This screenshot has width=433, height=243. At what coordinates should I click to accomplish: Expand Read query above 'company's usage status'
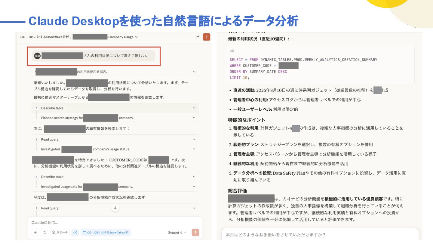115,139
